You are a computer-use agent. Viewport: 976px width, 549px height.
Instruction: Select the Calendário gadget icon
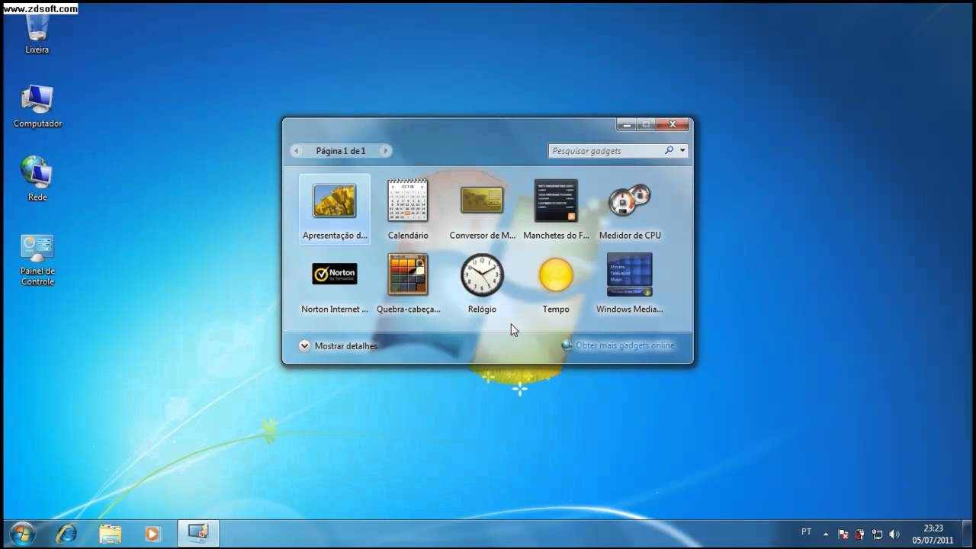click(408, 201)
